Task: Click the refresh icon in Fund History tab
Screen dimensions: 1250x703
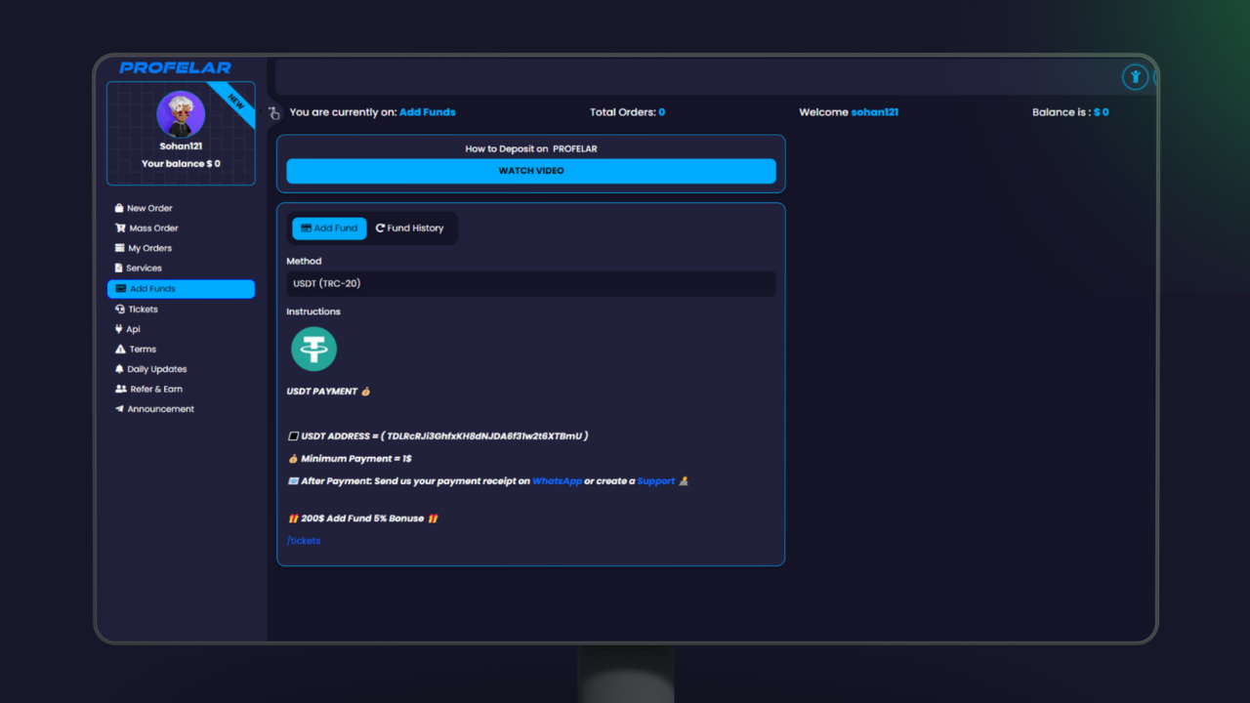Action: click(x=380, y=228)
